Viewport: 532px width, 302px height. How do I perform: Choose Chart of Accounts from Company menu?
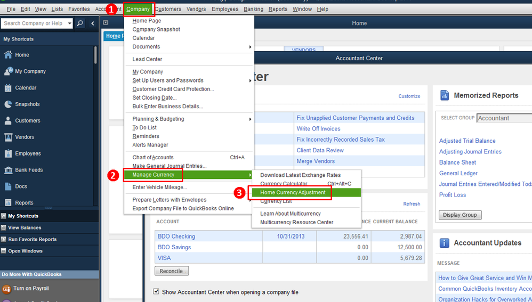(x=152, y=157)
